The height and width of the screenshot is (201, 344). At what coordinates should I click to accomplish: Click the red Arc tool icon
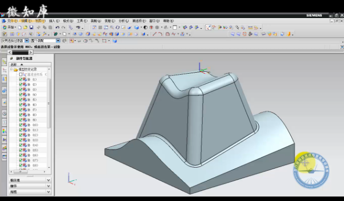(161, 34)
